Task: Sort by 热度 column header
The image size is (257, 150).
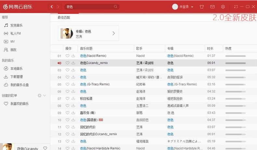Action: 240,48
